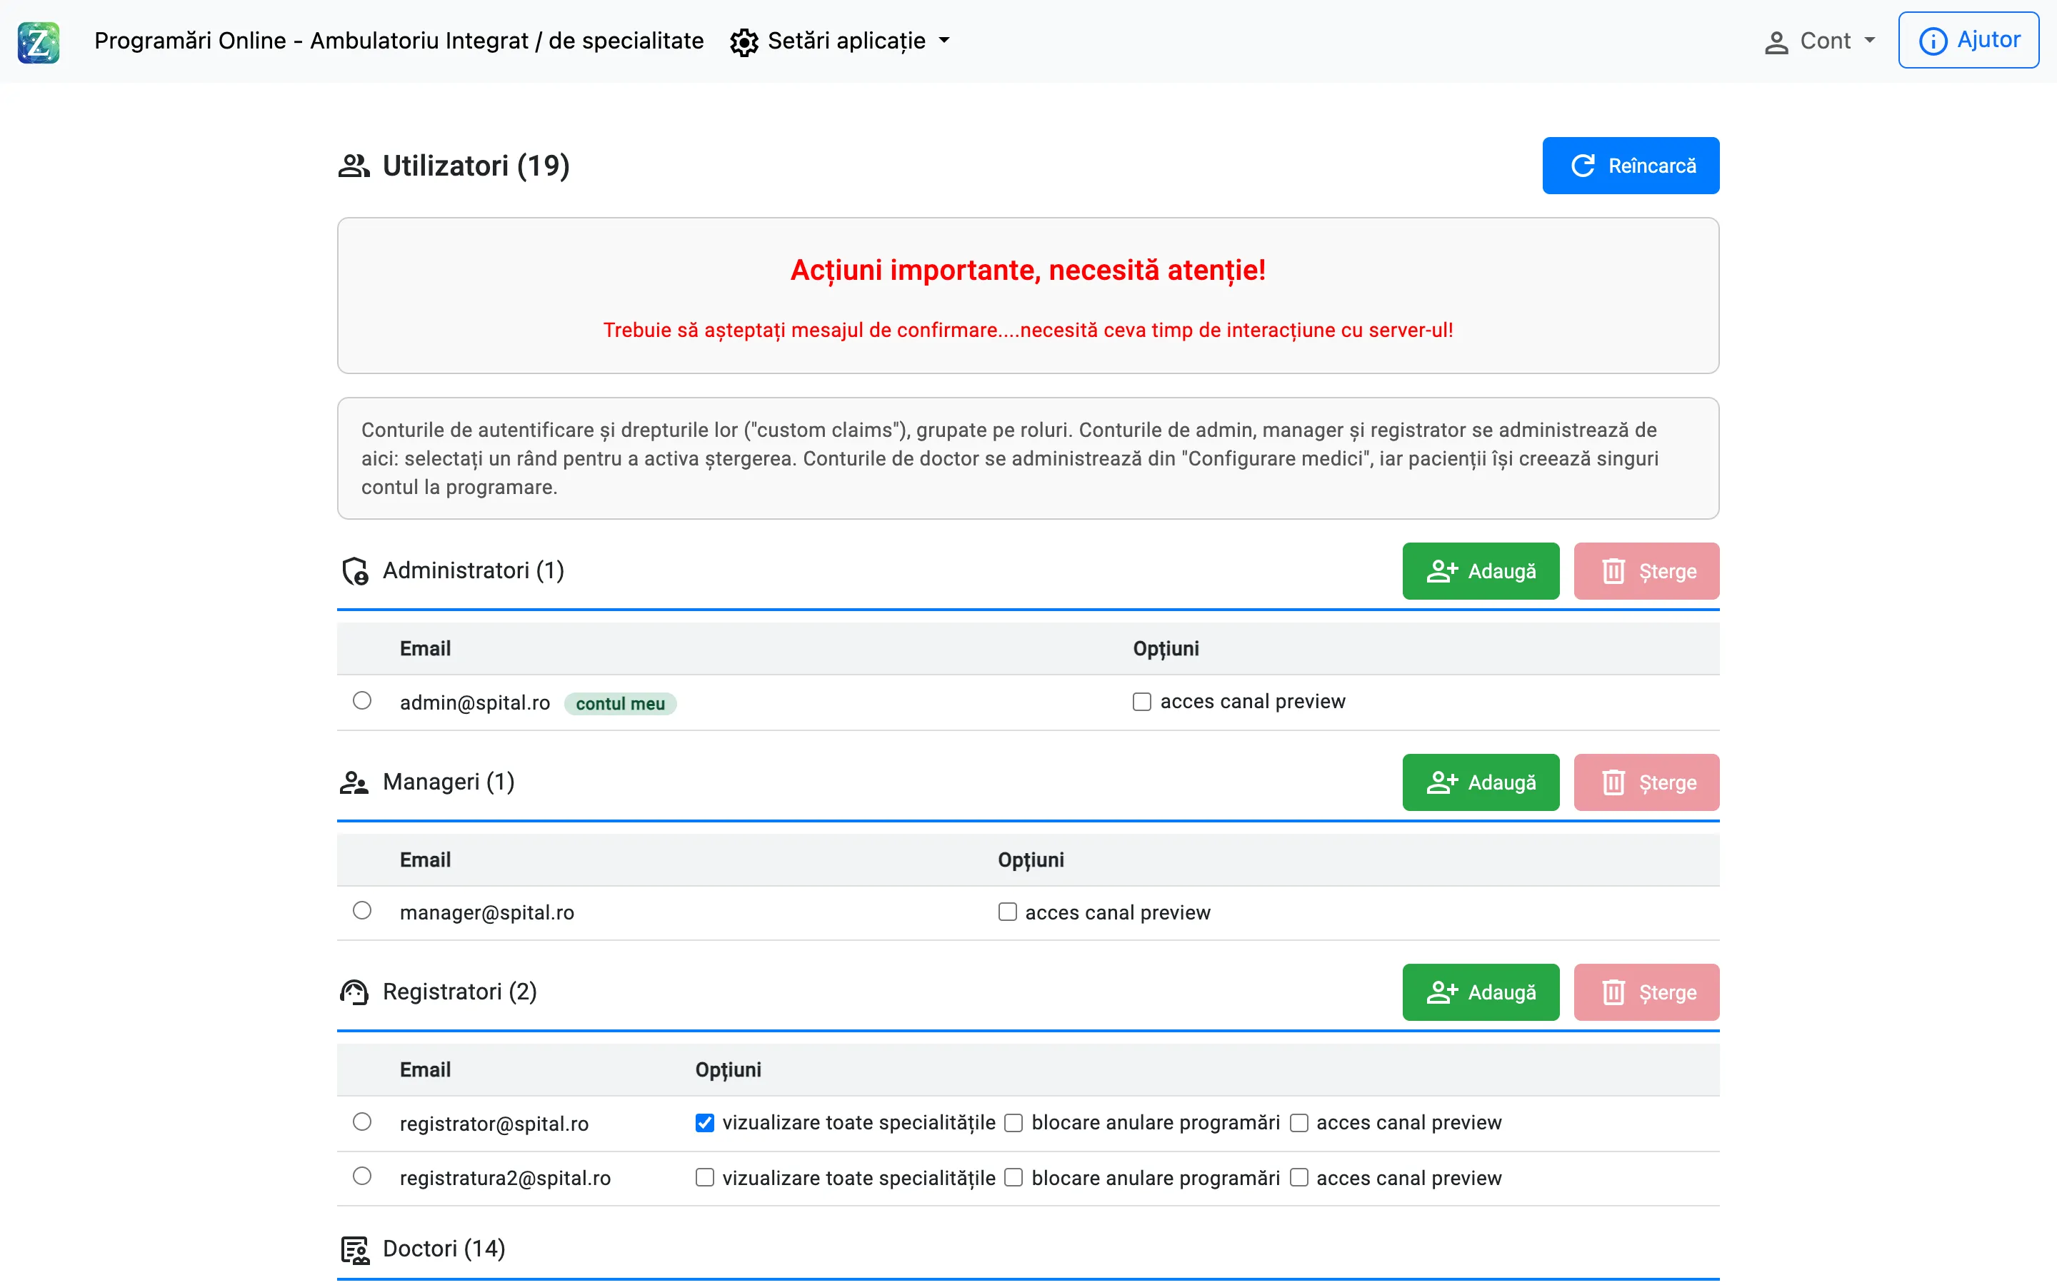Viewport: 2057px width, 1285px height.
Task: Click the user silhouette icon beside Cont
Action: (x=1776, y=43)
